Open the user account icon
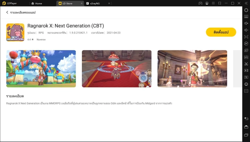 pos(207,3)
